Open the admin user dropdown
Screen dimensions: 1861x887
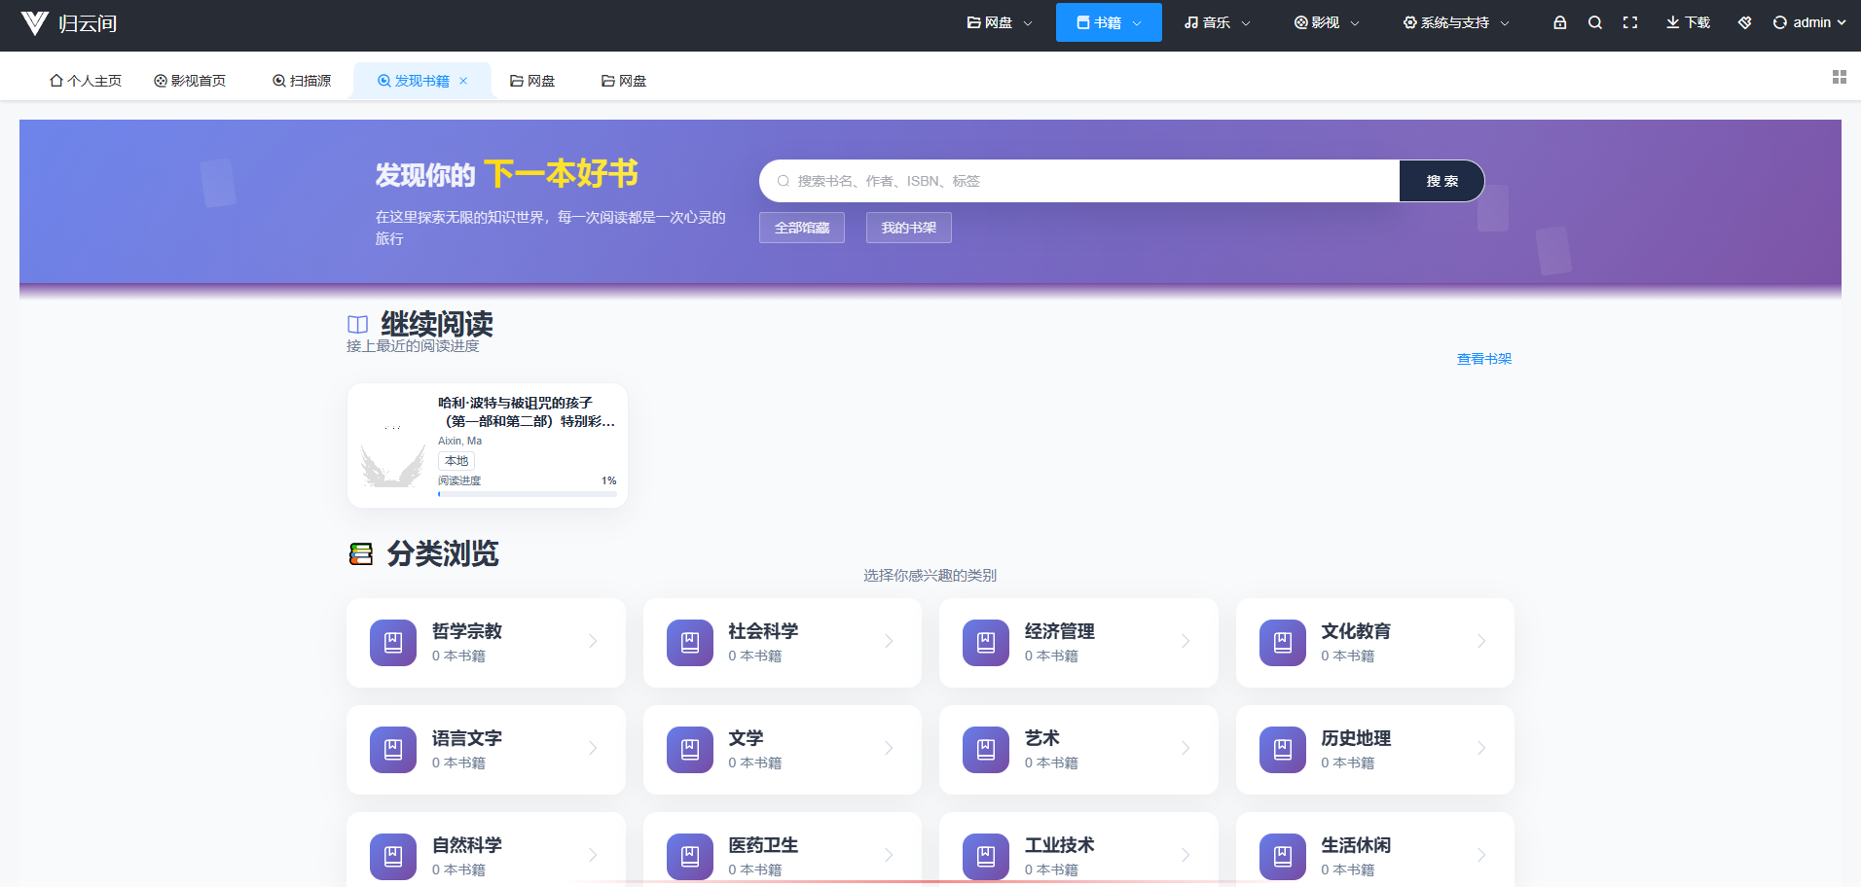(1809, 22)
